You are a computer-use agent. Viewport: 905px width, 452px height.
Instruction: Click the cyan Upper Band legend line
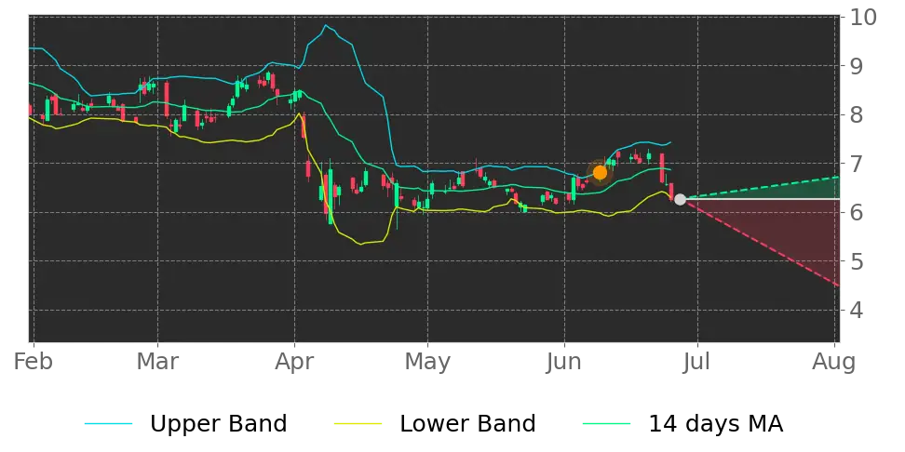[109, 424]
